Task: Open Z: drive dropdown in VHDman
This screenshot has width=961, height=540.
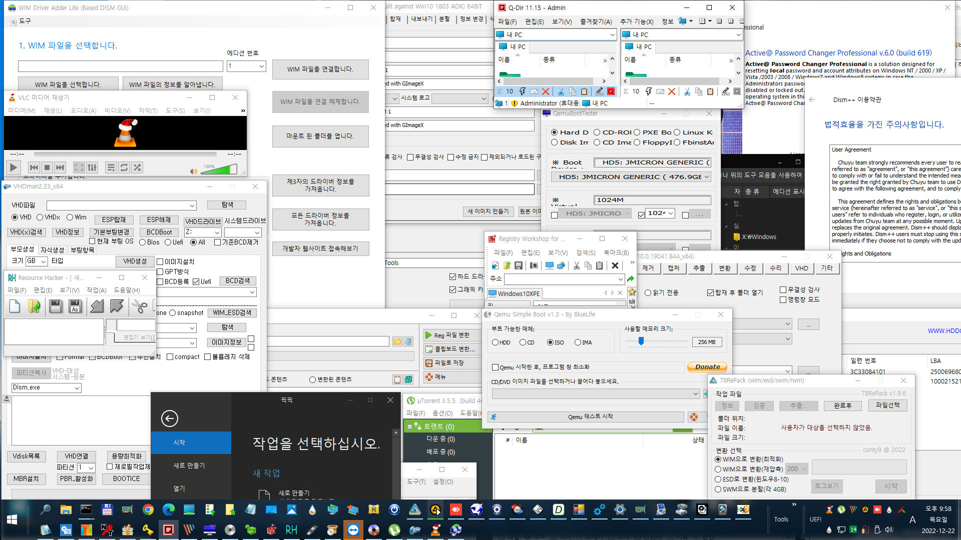Action: pos(217,232)
